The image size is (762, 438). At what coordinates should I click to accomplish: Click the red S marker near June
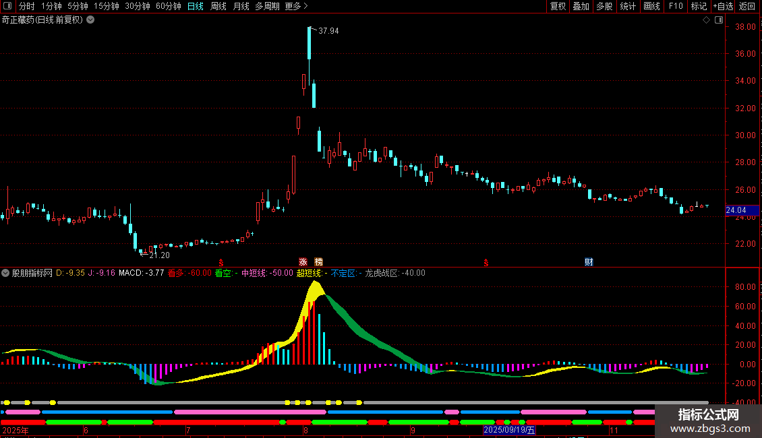(x=221, y=262)
